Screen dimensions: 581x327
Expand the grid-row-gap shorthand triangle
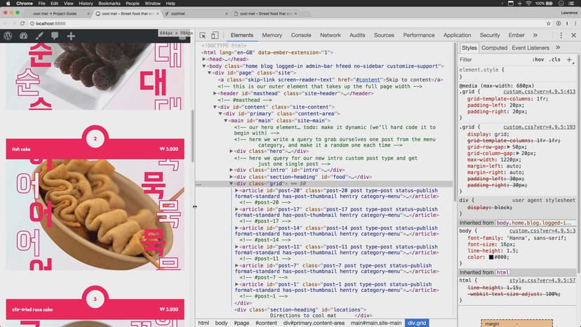click(x=507, y=146)
